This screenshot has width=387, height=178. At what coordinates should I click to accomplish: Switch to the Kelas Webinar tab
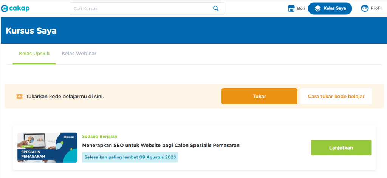pyautogui.click(x=79, y=54)
